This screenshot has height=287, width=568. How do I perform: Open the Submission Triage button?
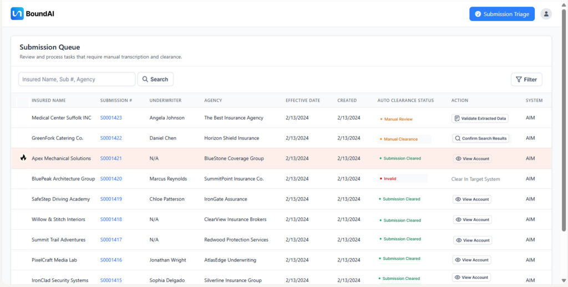501,14
